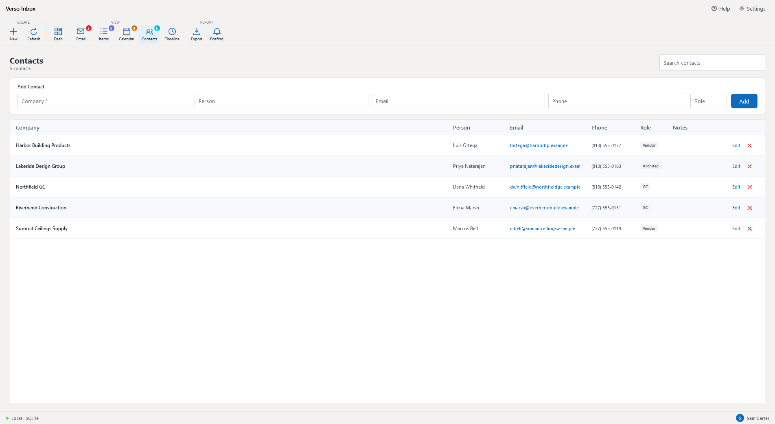Edit Riverbend Construction row
Image resolution: width=775 pixels, height=424 pixels.
(736, 208)
